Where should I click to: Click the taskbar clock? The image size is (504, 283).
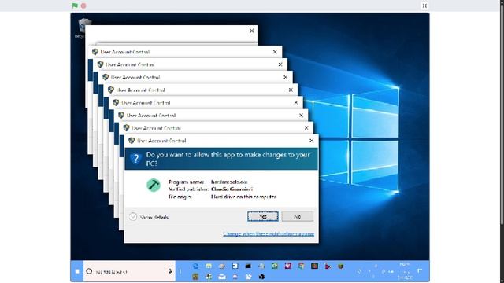(x=404, y=271)
